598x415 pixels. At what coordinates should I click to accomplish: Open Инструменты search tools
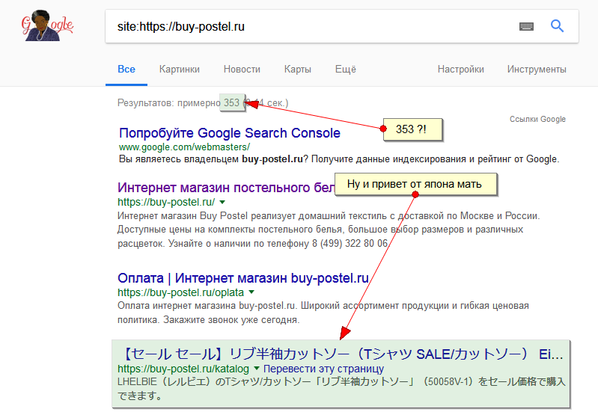click(x=537, y=70)
